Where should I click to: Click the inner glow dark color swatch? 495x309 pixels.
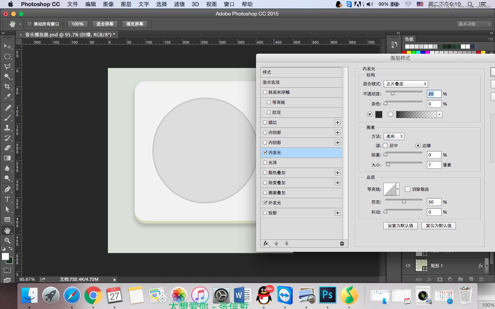[379, 114]
